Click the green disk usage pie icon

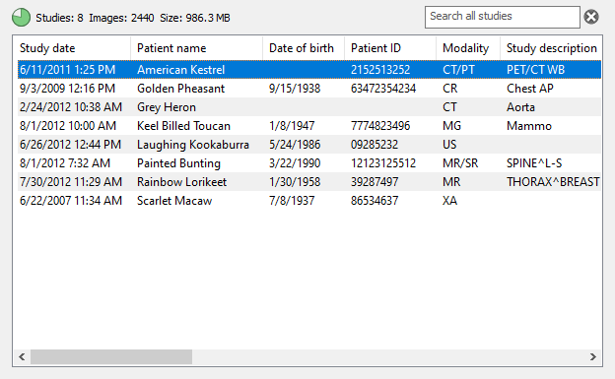21,18
